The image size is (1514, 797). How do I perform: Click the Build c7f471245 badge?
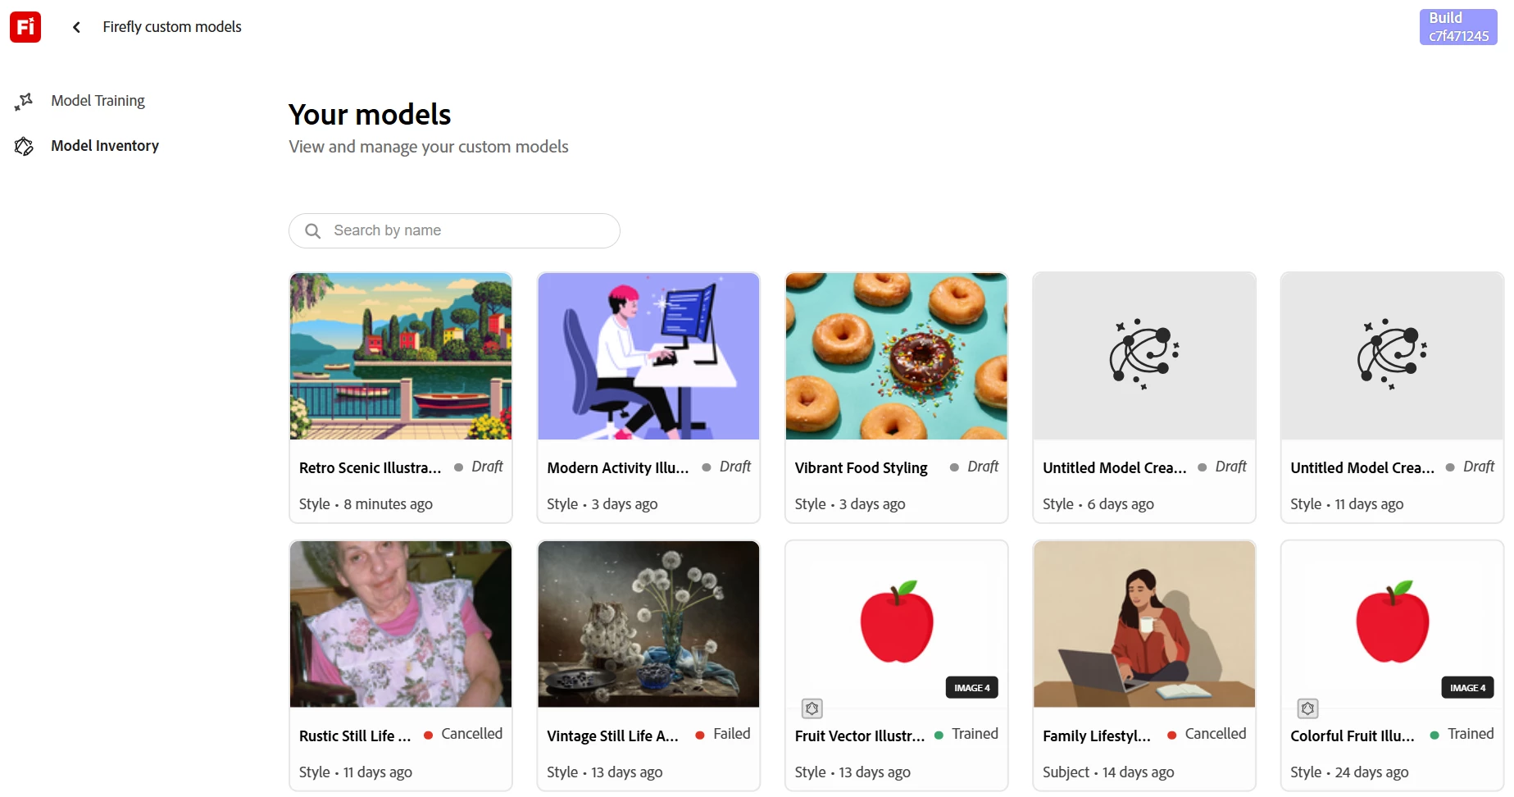coord(1458,27)
